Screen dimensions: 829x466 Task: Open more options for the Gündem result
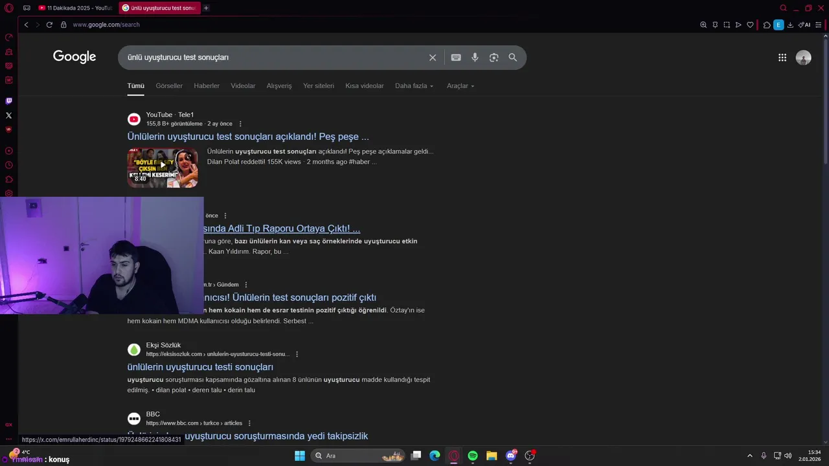[245, 285]
